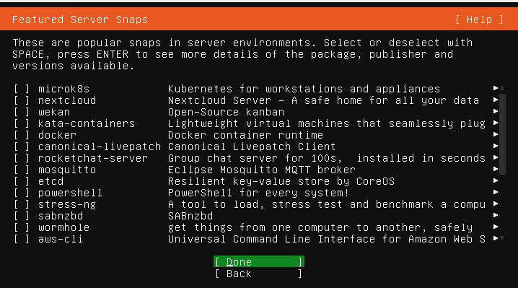Expand aws-cli row arrow

[x=496, y=238]
